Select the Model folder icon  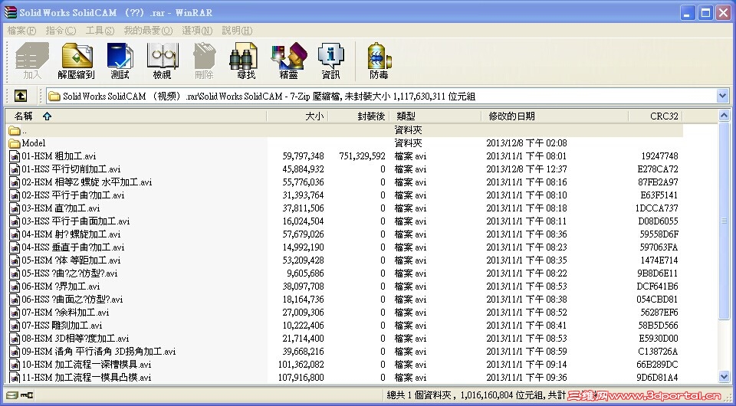click(x=15, y=143)
